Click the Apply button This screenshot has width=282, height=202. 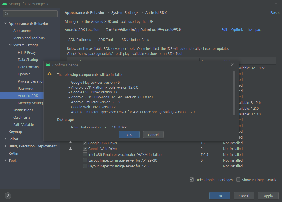tap(268, 196)
